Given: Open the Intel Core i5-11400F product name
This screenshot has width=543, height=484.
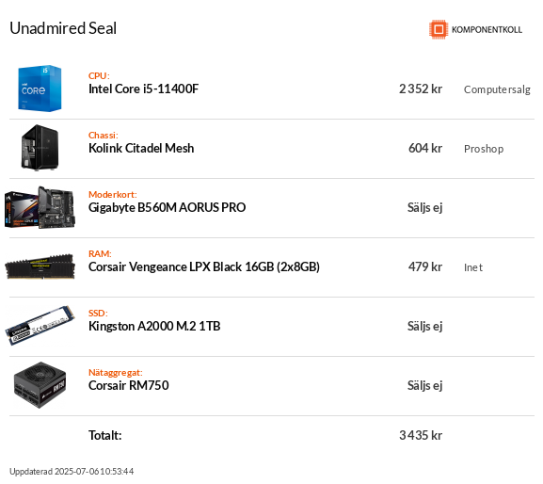Looking at the screenshot, I should tap(143, 89).
